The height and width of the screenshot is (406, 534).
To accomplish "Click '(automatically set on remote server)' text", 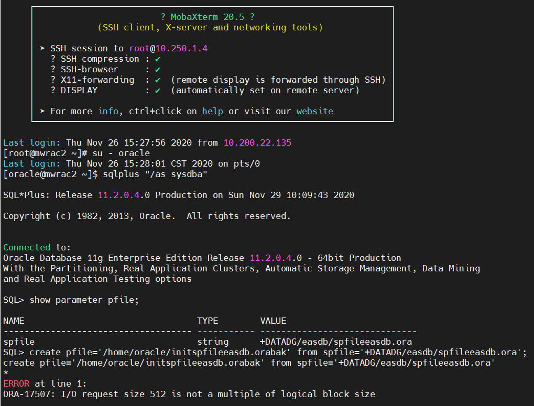I will (265, 91).
